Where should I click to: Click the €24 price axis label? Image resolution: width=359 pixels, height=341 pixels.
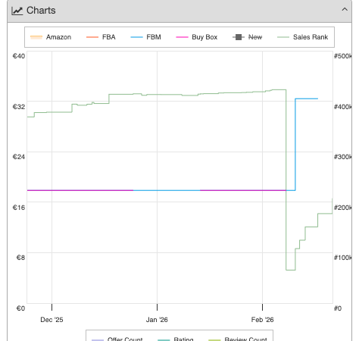point(19,157)
